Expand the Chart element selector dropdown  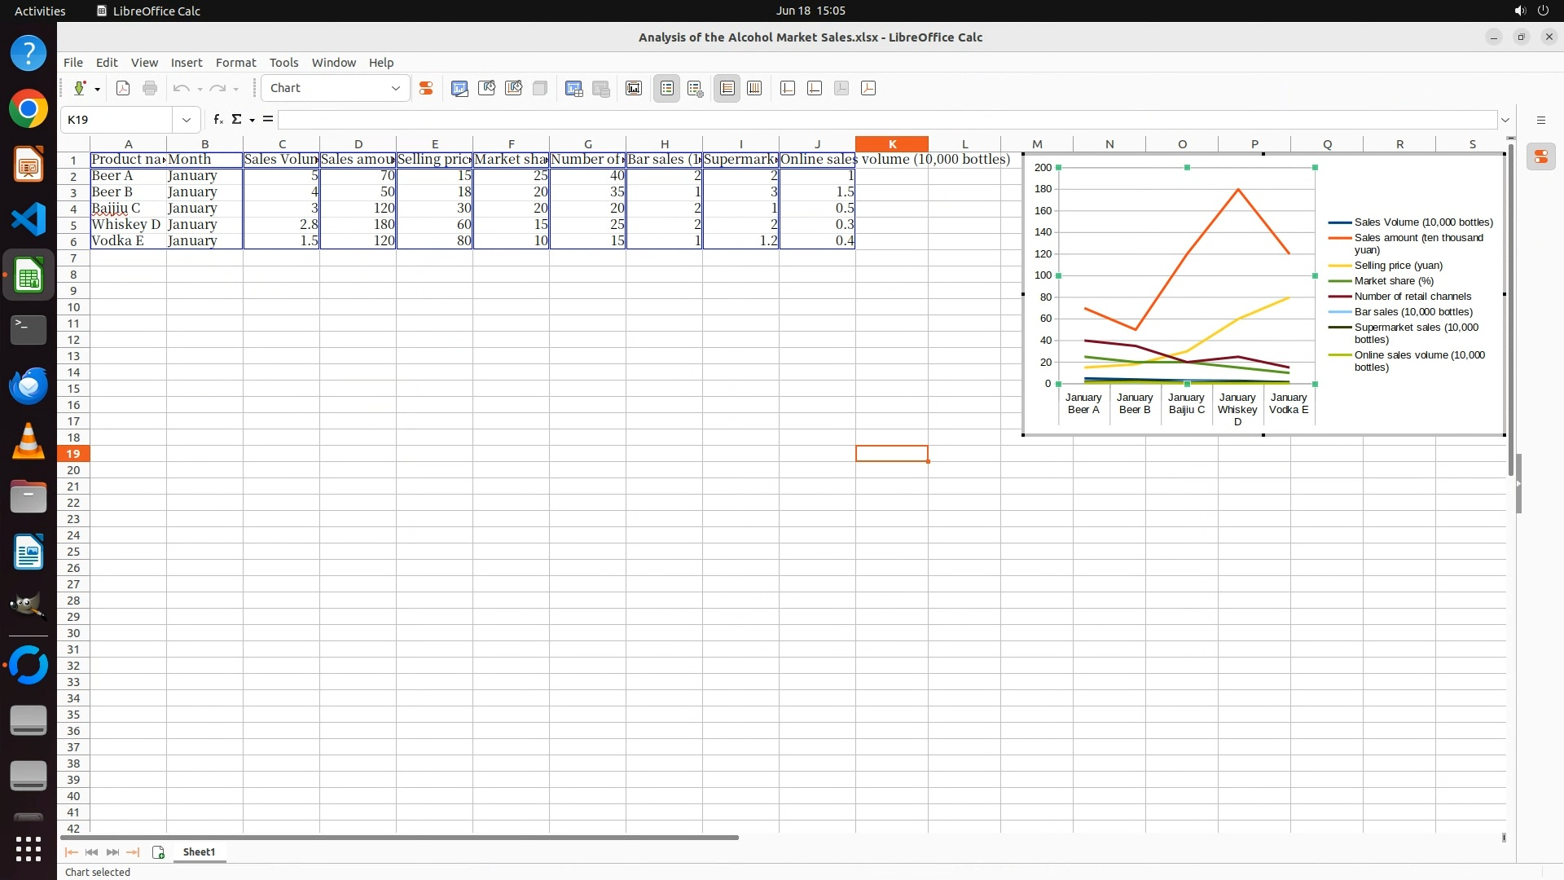coord(396,88)
